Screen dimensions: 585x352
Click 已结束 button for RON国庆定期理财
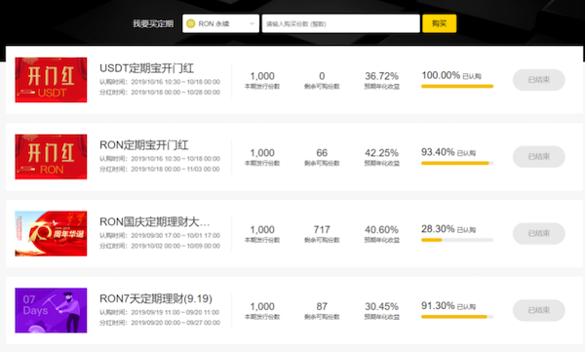[x=539, y=234]
